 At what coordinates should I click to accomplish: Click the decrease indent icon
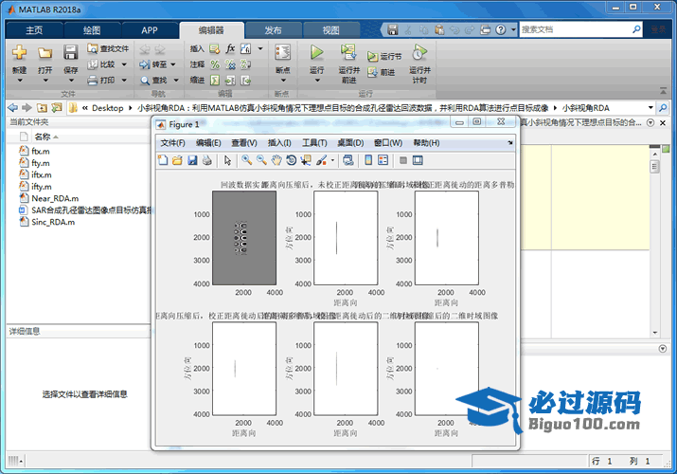pos(245,81)
